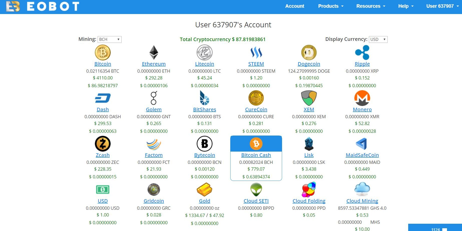Click the EOBOT brand title
The height and width of the screenshot is (231, 462).
coord(53,7)
